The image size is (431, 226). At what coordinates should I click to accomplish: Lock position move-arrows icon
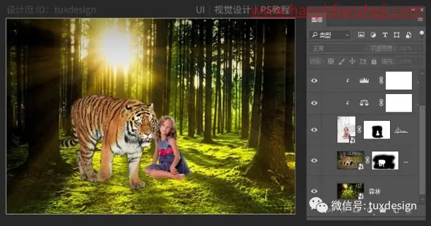point(352,62)
